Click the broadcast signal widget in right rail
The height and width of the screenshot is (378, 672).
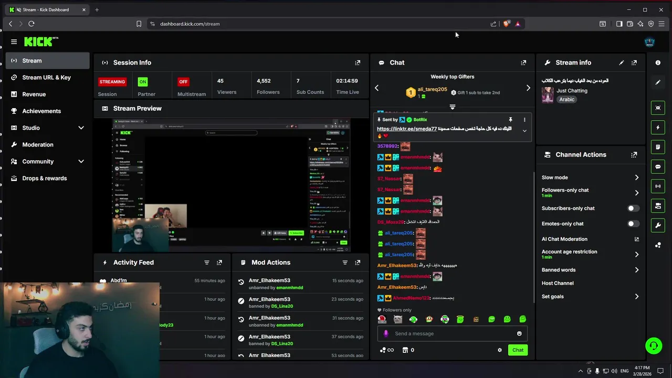click(658, 186)
